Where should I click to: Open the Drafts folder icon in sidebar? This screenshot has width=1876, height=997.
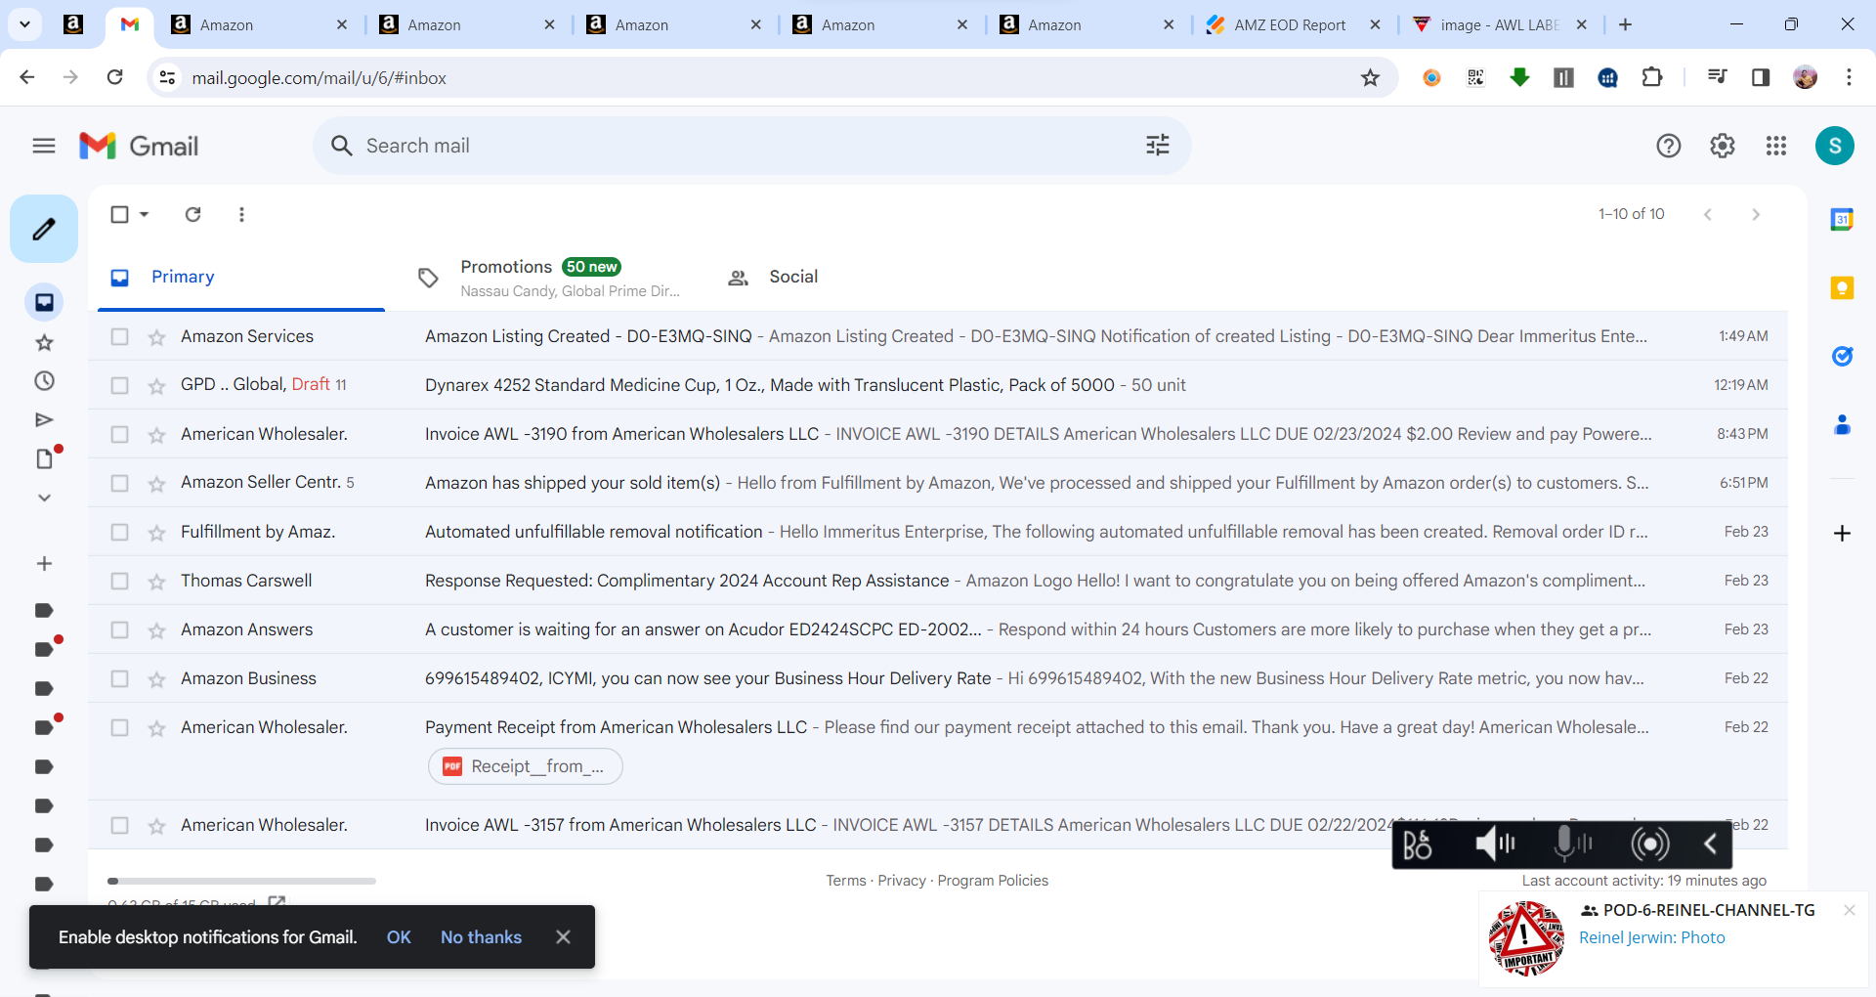click(x=44, y=458)
